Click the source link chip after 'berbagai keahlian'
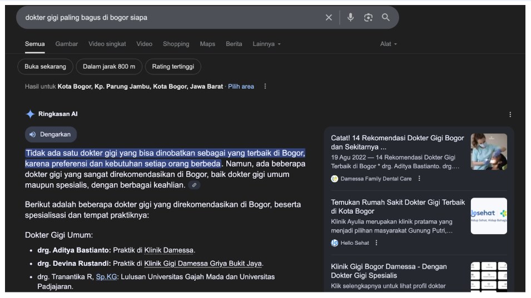531x298 pixels. click(194, 185)
